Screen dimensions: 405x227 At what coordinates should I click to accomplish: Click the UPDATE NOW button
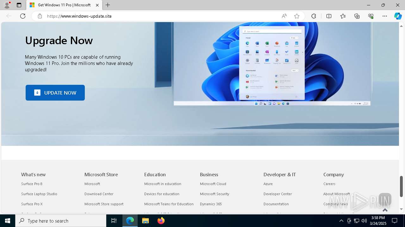pyautogui.click(x=55, y=93)
